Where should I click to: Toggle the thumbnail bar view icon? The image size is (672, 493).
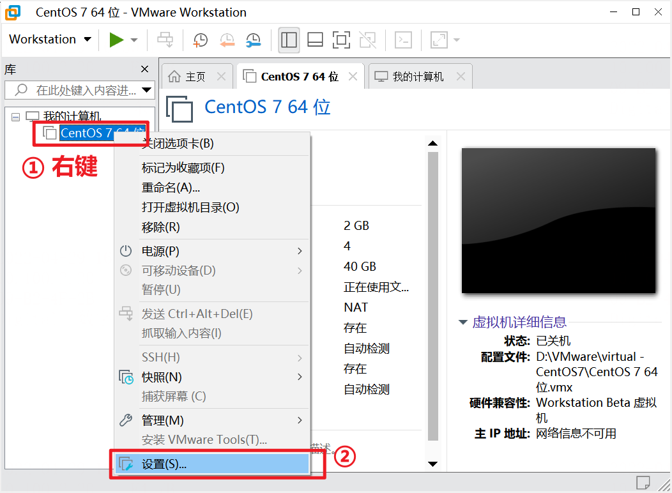pos(315,40)
